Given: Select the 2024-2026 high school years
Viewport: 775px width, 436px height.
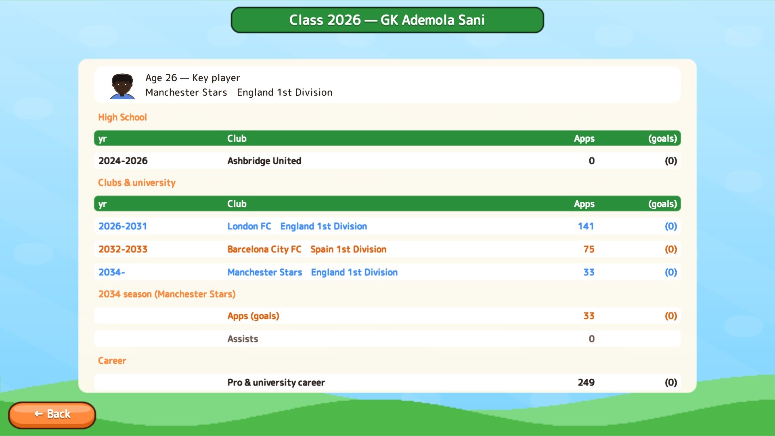Looking at the screenshot, I should pos(123,161).
